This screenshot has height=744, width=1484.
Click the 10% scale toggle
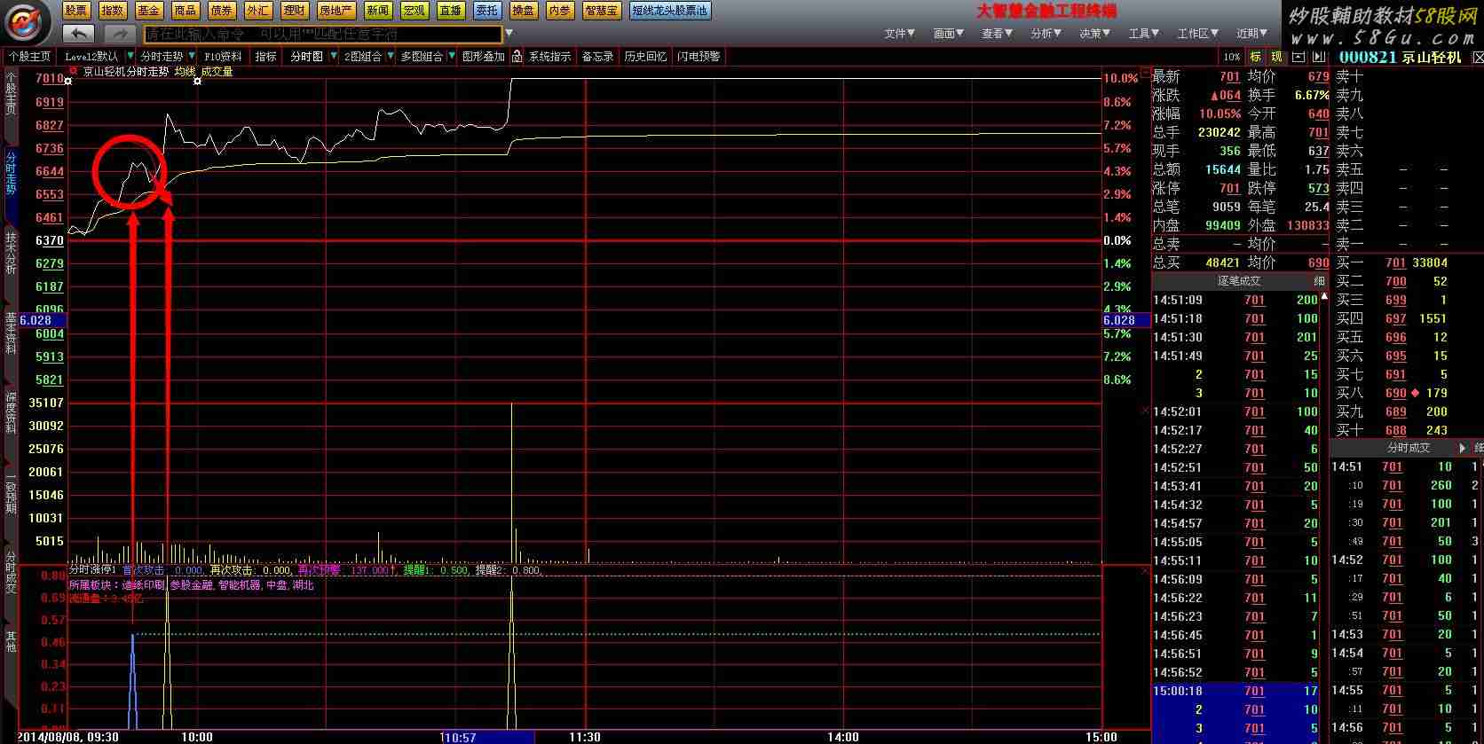coord(1232,57)
